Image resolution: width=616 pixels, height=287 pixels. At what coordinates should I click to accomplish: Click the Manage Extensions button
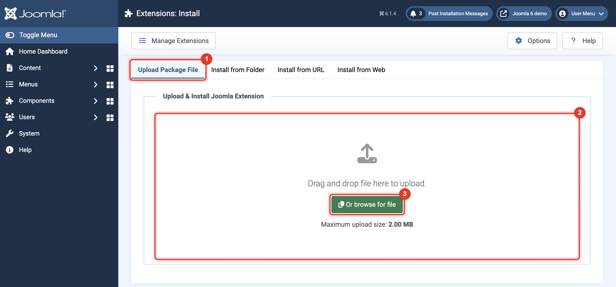coord(173,41)
